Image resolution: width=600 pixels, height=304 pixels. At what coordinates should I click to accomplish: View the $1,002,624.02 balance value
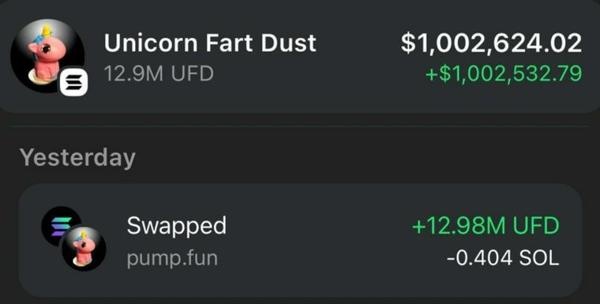491,43
